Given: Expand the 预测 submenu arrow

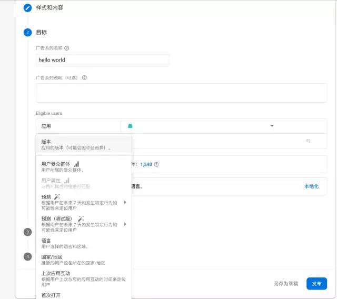Looking at the screenshot, I should click(x=125, y=202).
